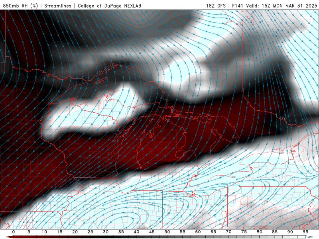Click the colorbar scale label '5'
Viewport: 319px width, 239px height.
(29, 232)
